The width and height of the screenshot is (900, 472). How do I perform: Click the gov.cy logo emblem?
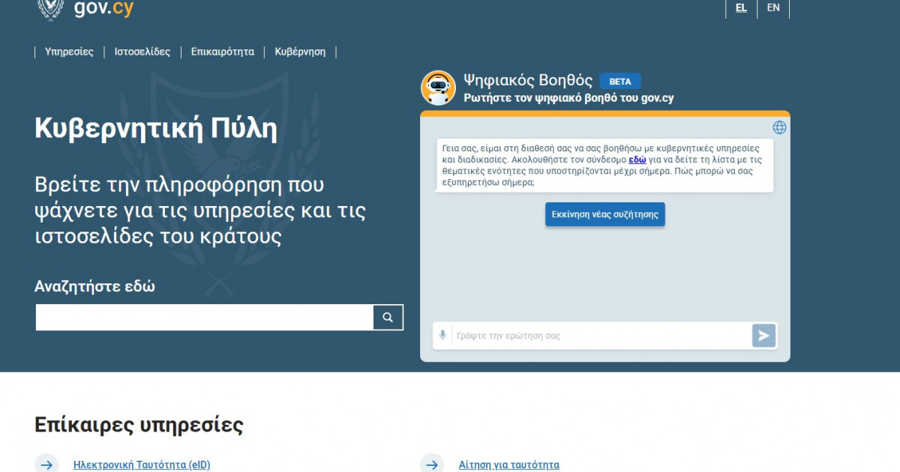pos(50,7)
